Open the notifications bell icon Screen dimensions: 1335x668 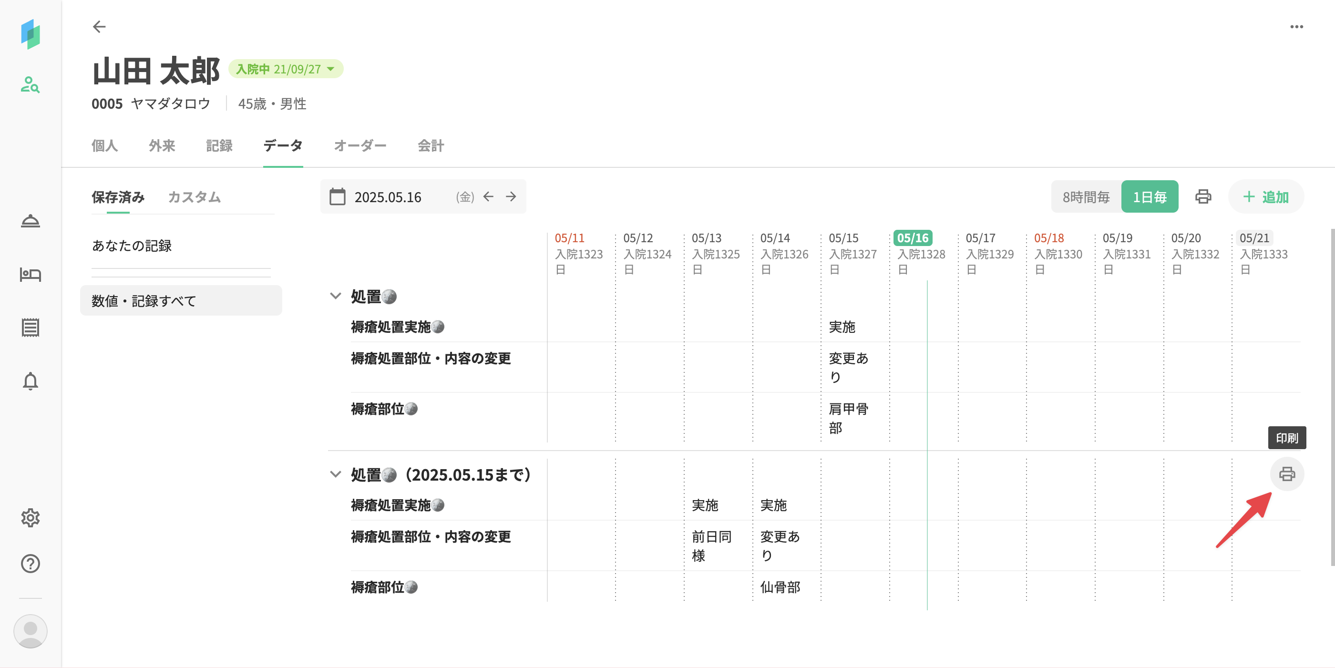[30, 381]
